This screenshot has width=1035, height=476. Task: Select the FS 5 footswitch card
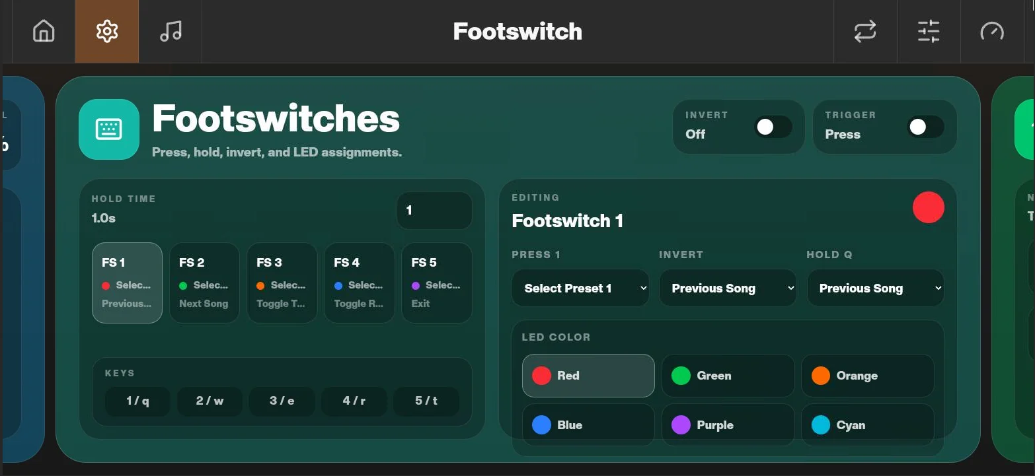click(437, 283)
